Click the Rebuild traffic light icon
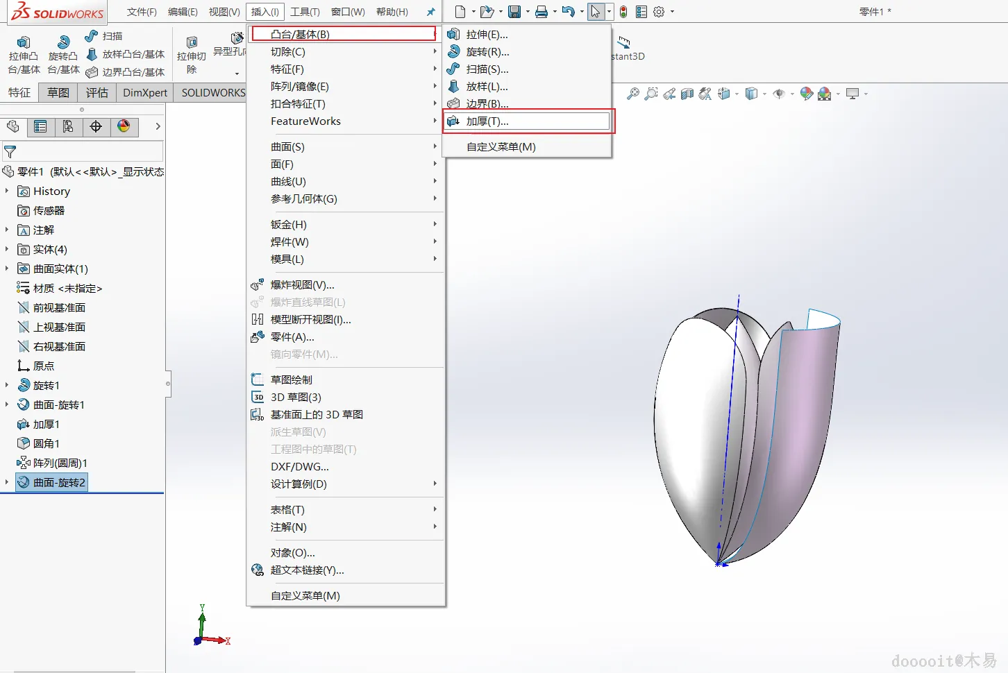 tap(623, 12)
